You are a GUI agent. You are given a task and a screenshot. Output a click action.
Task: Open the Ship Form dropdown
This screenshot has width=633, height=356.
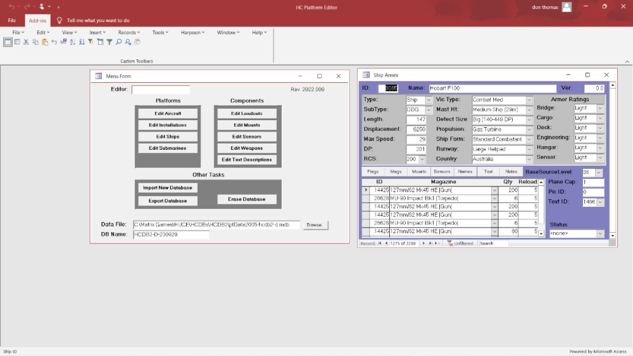529,140
